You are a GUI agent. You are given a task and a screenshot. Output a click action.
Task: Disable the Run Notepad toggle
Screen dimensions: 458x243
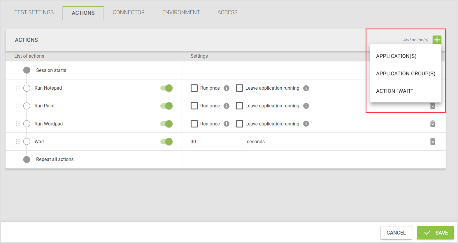pyautogui.click(x=166, y=88)
